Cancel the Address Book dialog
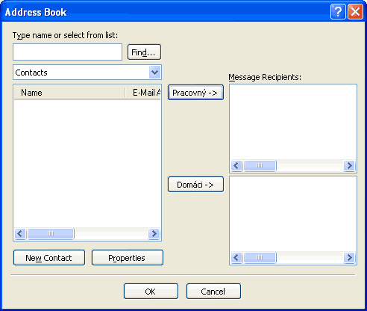This screenshot has width=367, height=311. [x=213, y=292]
